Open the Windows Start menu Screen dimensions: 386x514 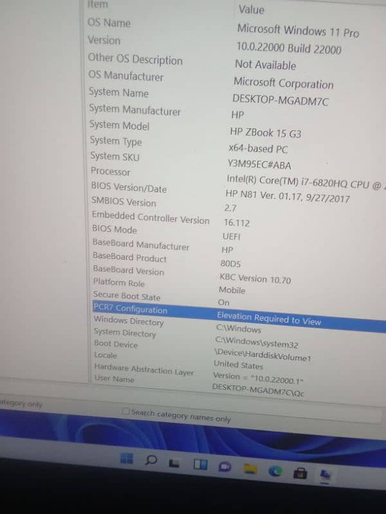click(x=126, y=459)
